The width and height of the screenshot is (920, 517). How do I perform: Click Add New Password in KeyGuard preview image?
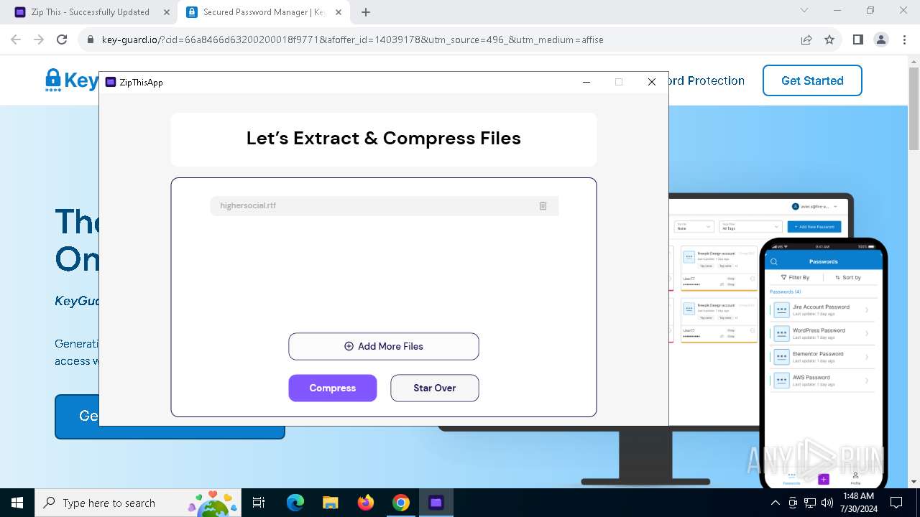(815, 227)
